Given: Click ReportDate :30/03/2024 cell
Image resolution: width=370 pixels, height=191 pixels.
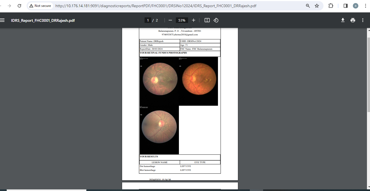Looking at the screenshot, I should (160, 49).
